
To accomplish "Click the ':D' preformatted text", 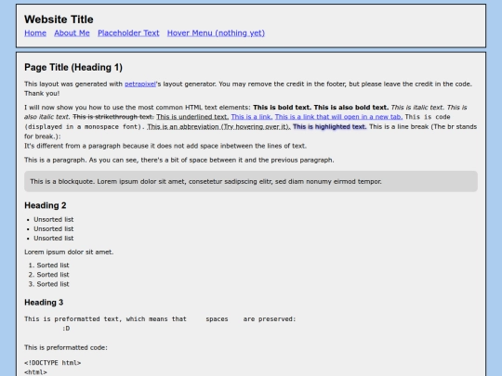I will pos(66,329).
